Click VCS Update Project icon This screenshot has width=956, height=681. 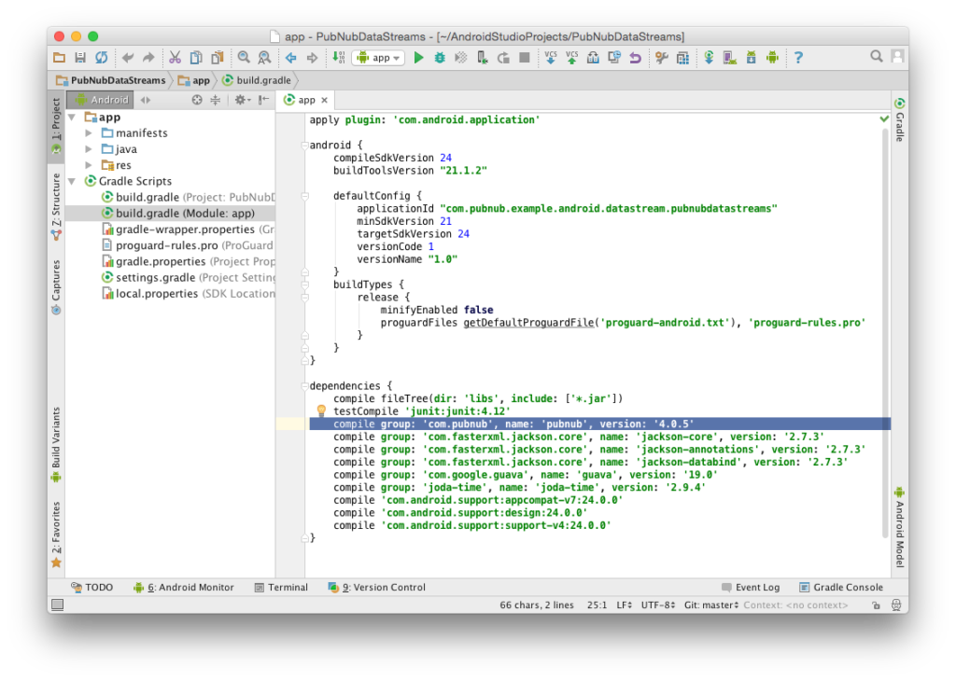pyautogui.click(x=551, y=58)
